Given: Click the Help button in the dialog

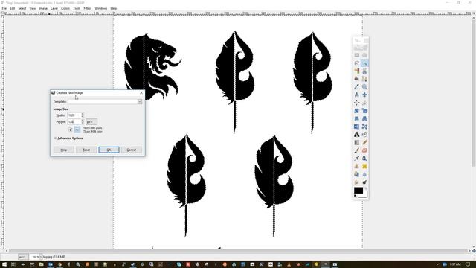Looking at the screenshot, I should (64, 150).
